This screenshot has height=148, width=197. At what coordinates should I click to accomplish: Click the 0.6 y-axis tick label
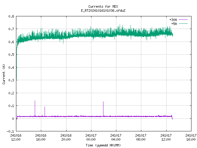pyautogui.click(x=11, y=42)
